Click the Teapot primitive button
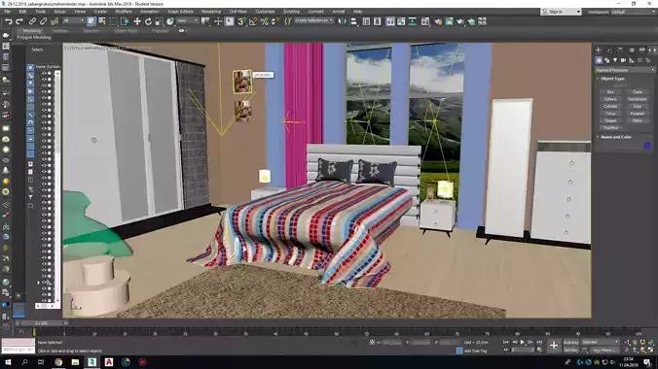The image size is (658, 369). [x=610, y=120]
